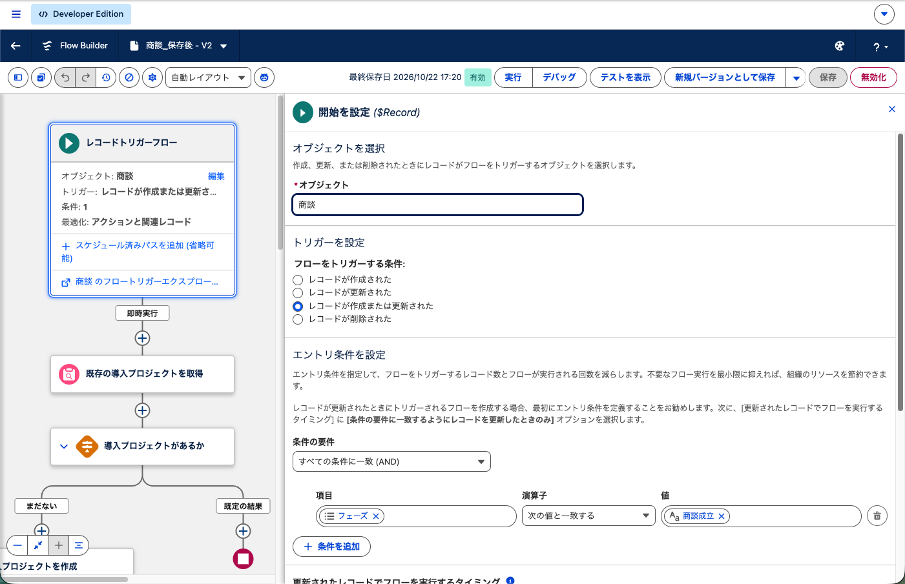905x584 pixels.
Task: Click the まだない outcome label
Action: [x=42, y=506]
